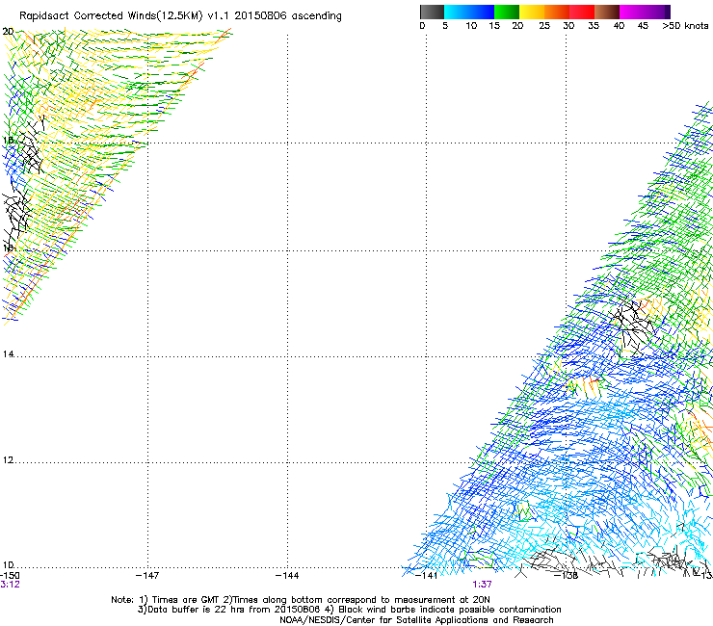713x626 pixels.
Task: Click the legend tick label '25'
Action: coord(544,26)
